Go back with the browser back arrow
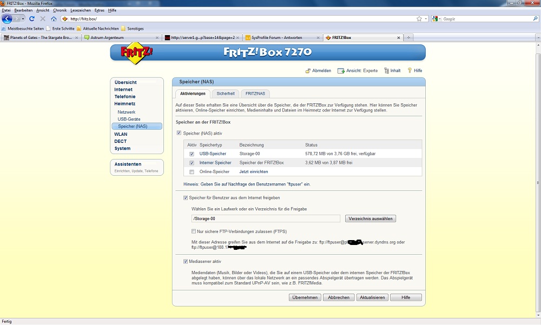 click(x=7, y=18)
